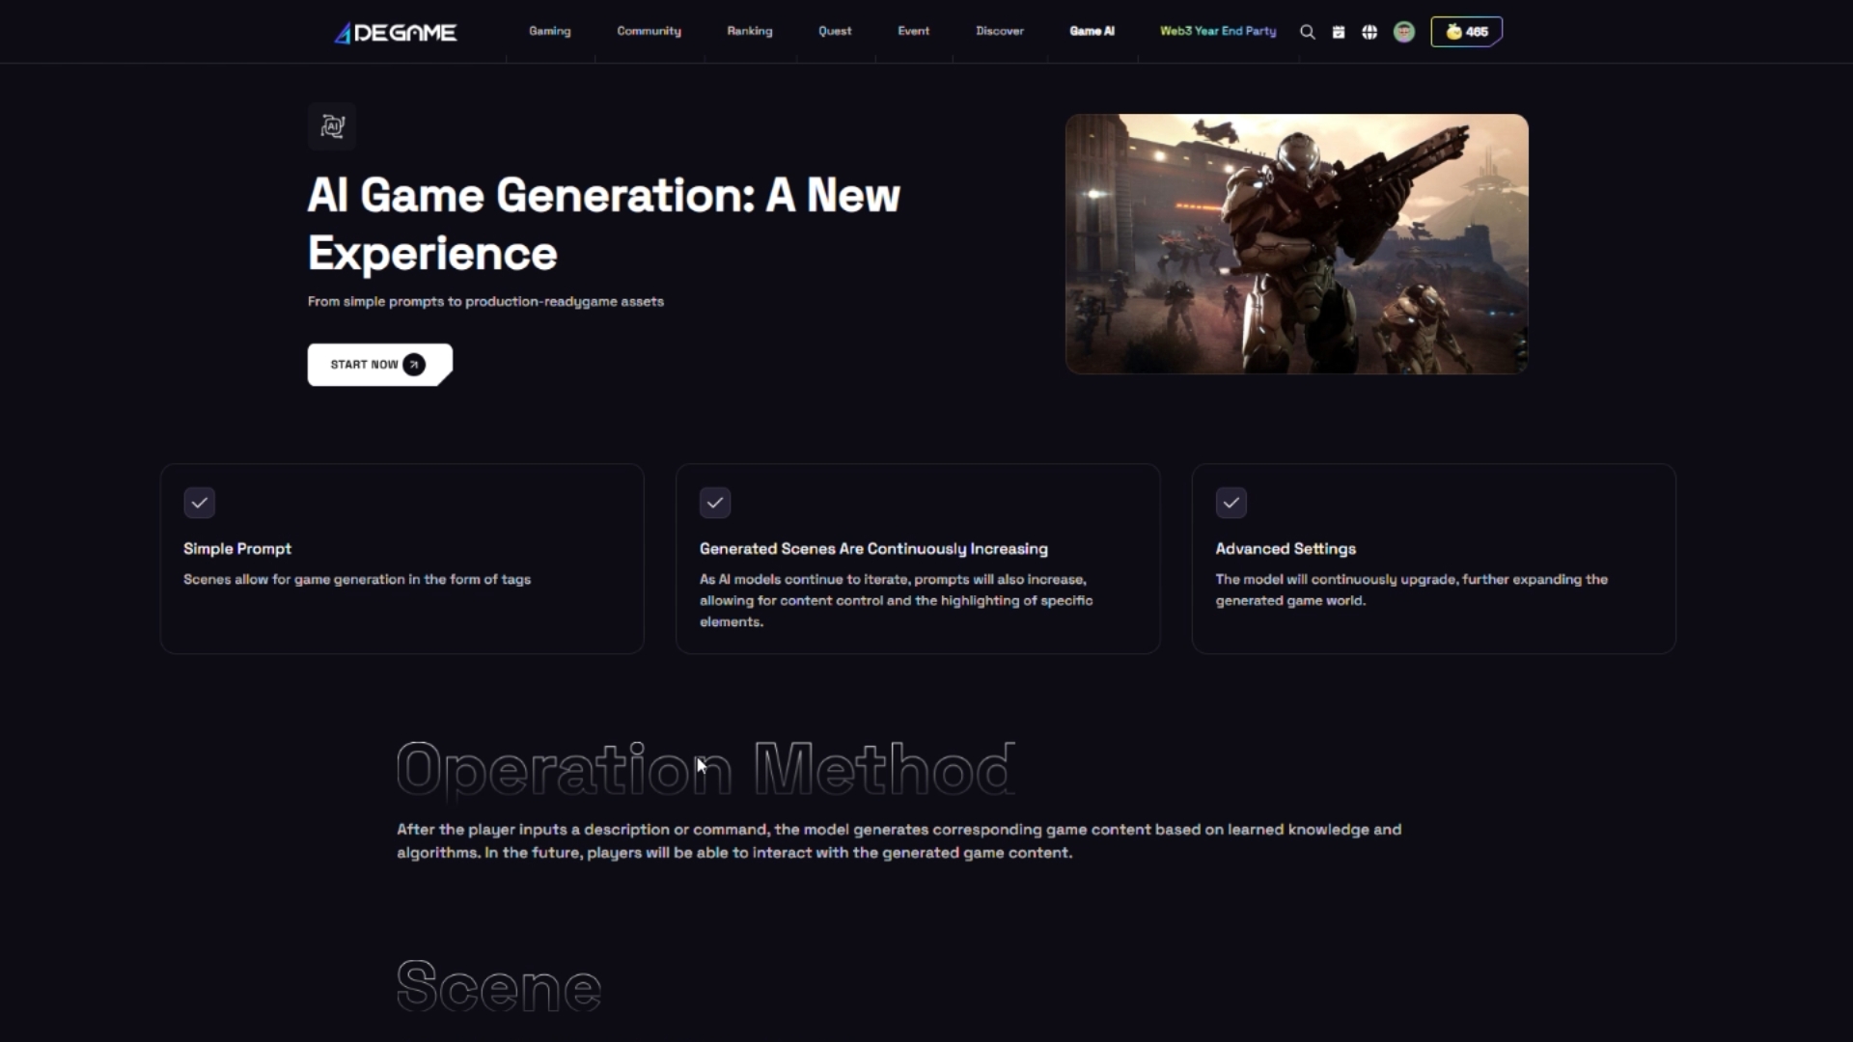The image size is (1853, 1042).
Task: Click the 465 points balance badge
Action: (x=1466, y=32)
